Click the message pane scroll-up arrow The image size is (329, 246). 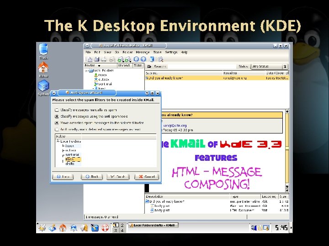287,112
